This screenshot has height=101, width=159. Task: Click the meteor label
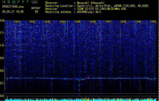(36, 8)
